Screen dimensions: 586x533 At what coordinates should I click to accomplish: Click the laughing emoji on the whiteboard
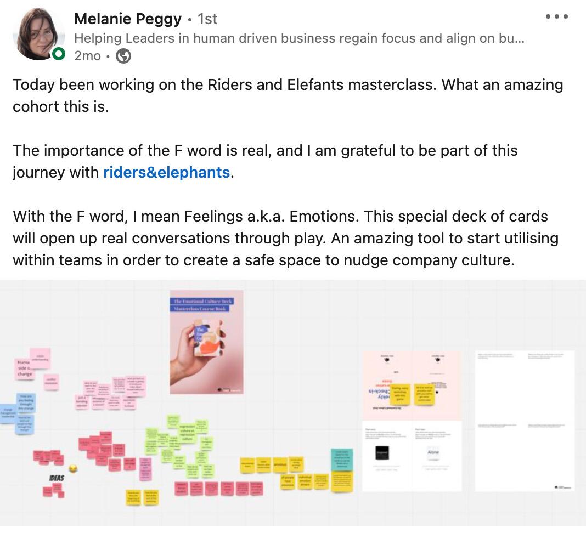pyautogui.click(x=72, y=468)
